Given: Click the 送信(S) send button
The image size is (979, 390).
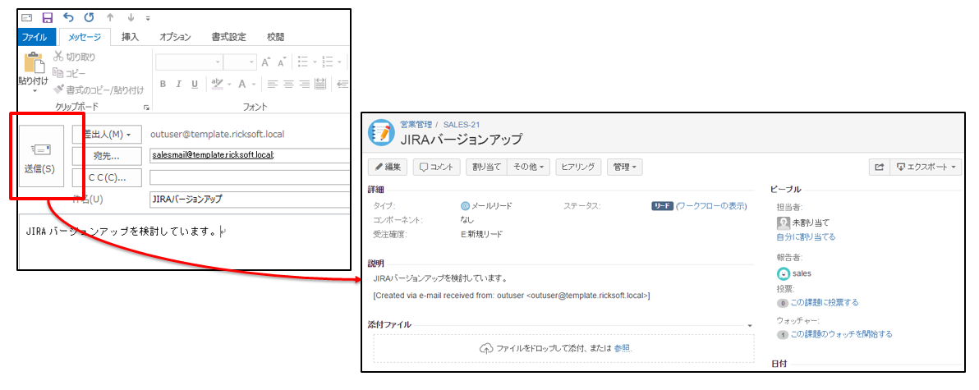Looking at the screenshot, I should coord(40,156).
